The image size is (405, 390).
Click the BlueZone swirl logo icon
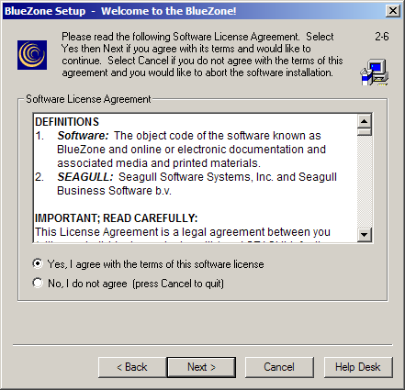32,55
